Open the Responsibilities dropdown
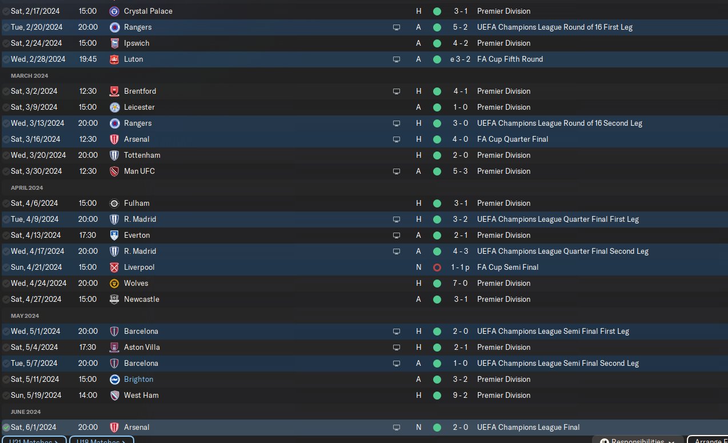This screenshot has height=443, width=728. pyautogui.click(x=637, y=440)
